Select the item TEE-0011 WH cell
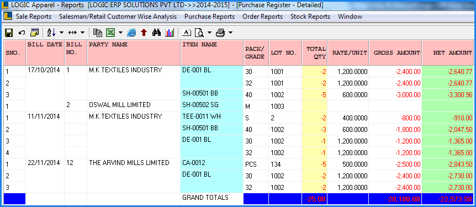The width and height of the screenshot is (476, 207). click(x=212, y=118)
